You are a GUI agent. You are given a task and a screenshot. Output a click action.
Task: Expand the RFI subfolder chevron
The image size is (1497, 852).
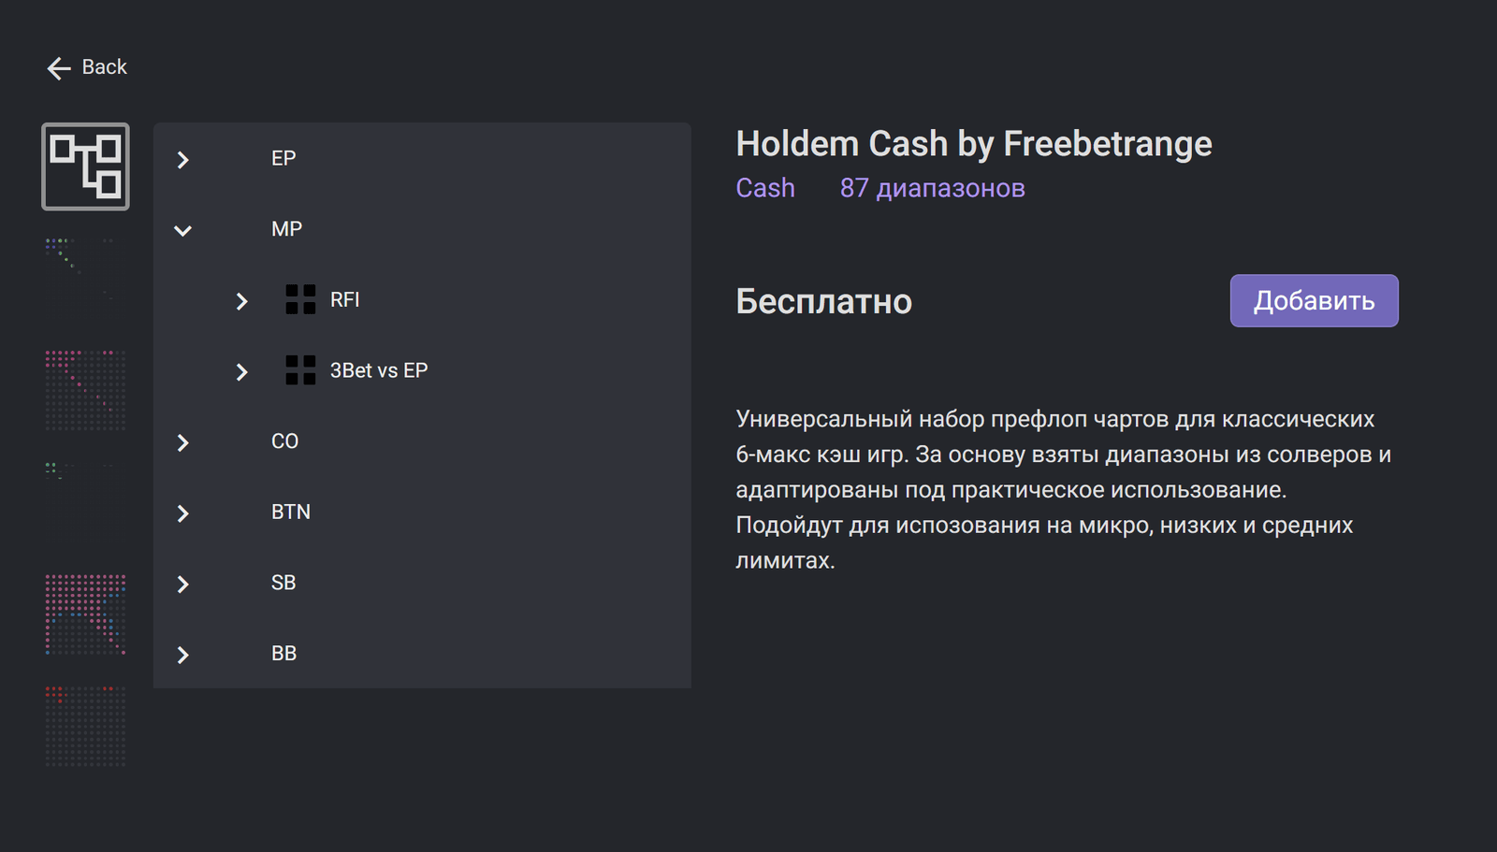[242, 301]
